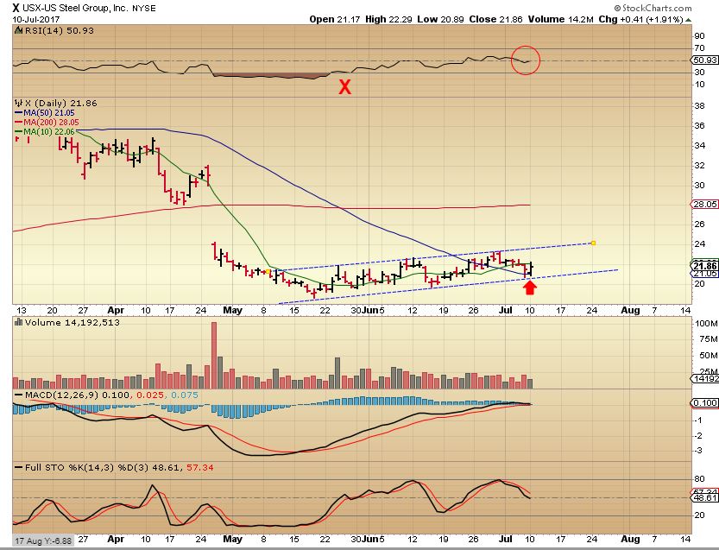Click the Apr label on the bottom stochastic date axis
The image size is (719, 550).
click(115, 539)
